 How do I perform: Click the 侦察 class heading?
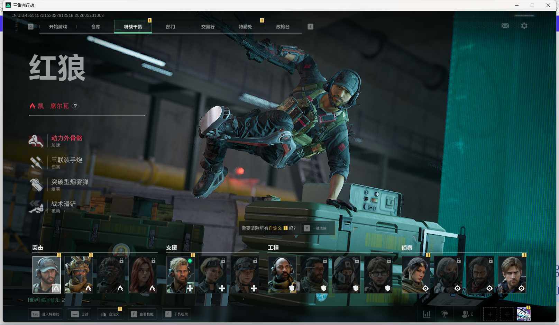[407, 248]
